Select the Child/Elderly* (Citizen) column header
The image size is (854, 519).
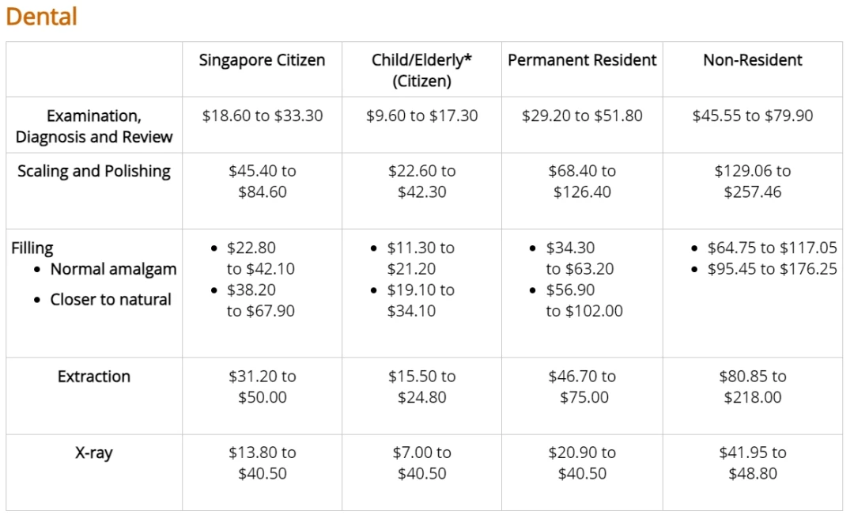421,70
